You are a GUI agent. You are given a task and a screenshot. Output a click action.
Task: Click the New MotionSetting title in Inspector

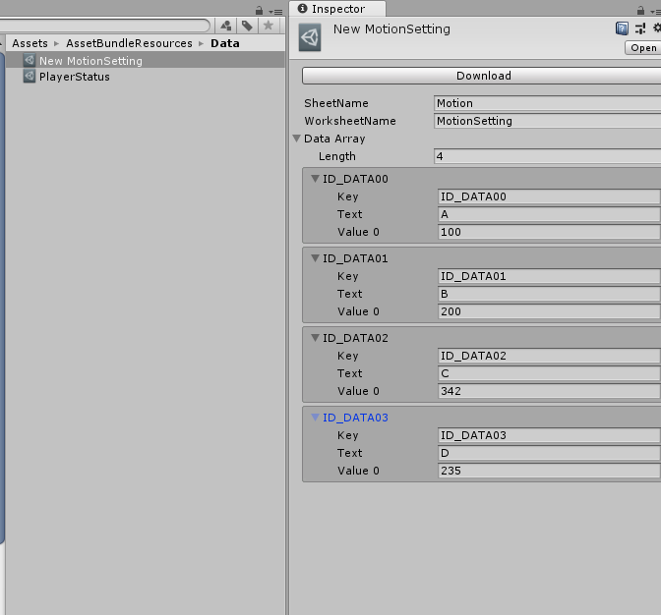[x=391, y=29]
